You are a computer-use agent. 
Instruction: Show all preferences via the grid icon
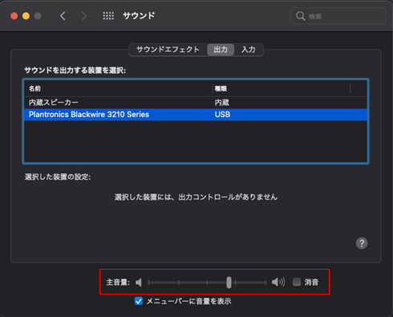pyautogui.click(x=108, y=16)
